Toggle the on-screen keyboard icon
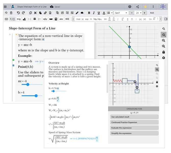 pyautogui.click(x=6, y=19)
